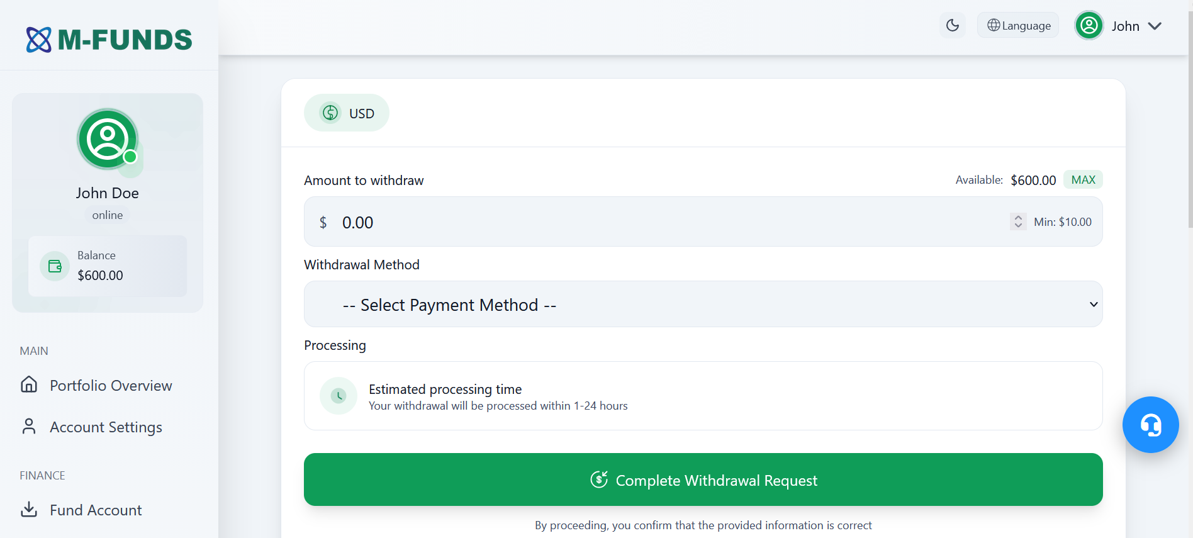1193x538 pixels.
Task: Open the live support headset chat
Action: pos(1151,425)
